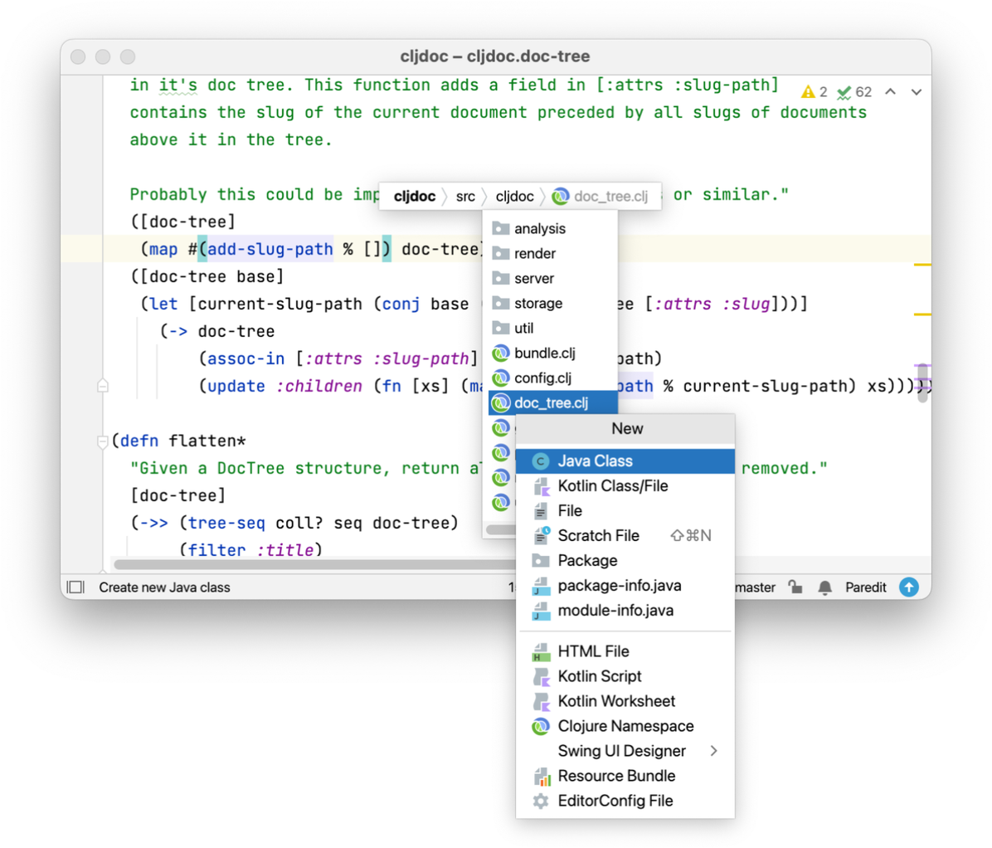Click the HTML File icon
The image size is (992, 848).
pyautogui.click(x=541, y=652)
